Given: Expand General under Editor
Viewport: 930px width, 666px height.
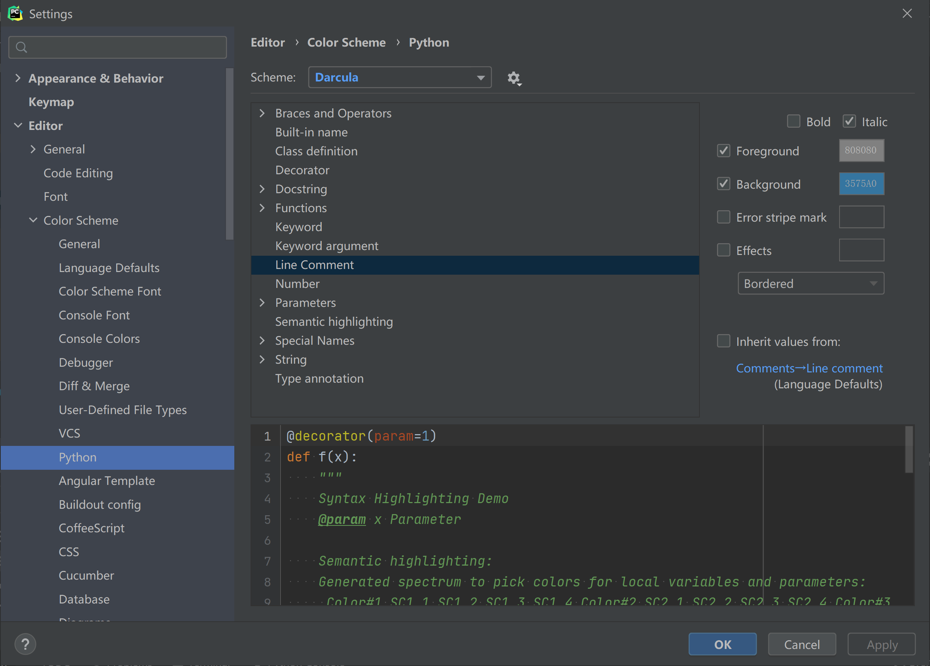Looking at the screenshot, I should click(33, 149).
